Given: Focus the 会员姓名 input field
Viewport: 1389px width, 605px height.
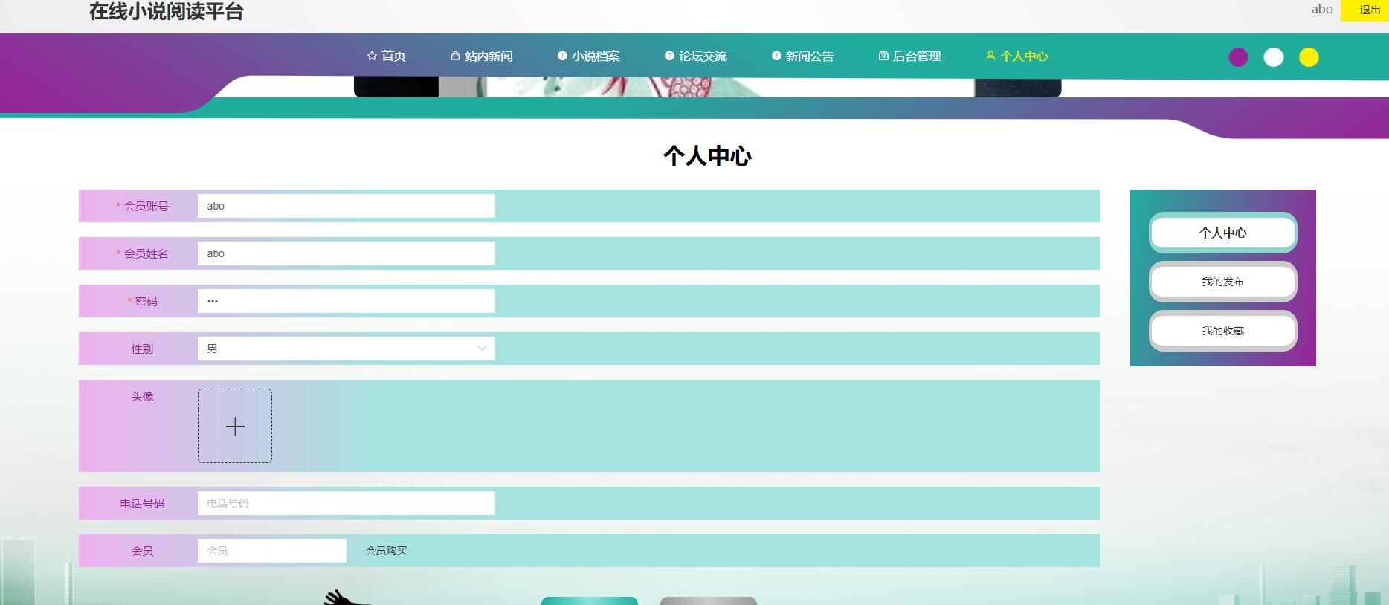Looking at the screenshot, I should 347,253.
